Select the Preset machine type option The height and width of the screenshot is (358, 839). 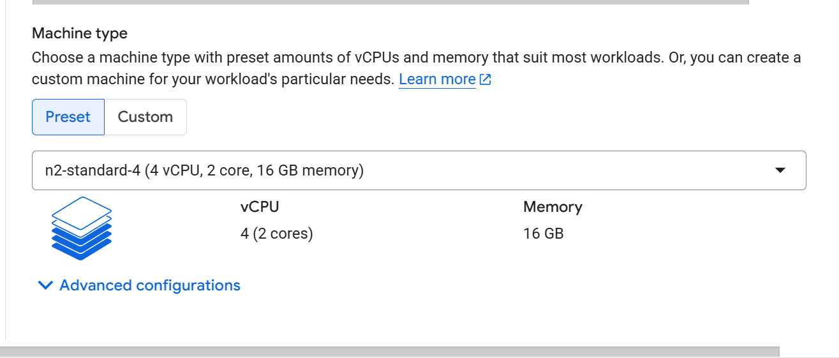68,117
